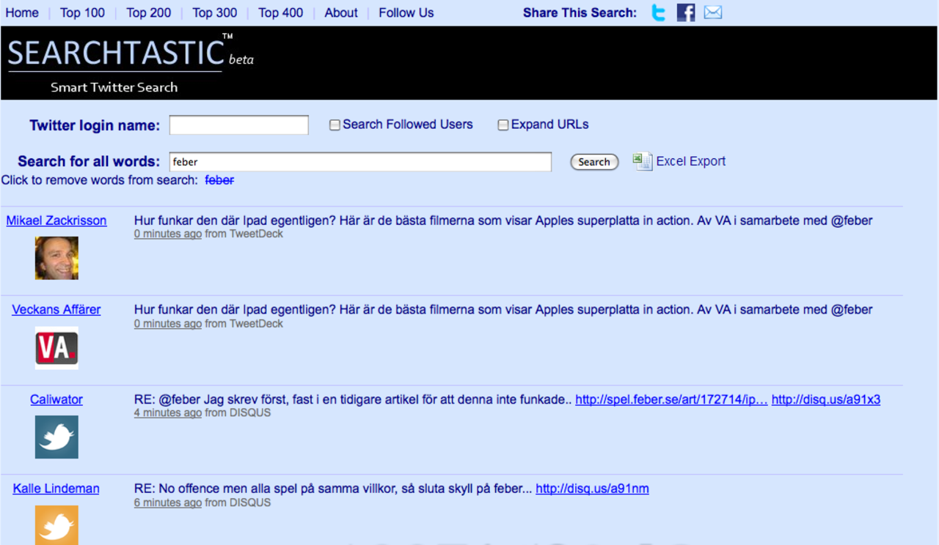Open the spel.feber.se article link
This screenshot has width=939, height=545.
(x=671, y=400)
